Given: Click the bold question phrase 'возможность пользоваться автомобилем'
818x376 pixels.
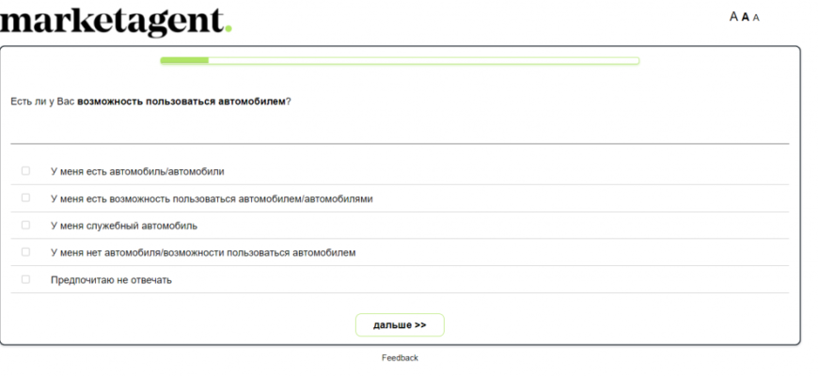Looking at the screenshot, I should click(181, 102).
